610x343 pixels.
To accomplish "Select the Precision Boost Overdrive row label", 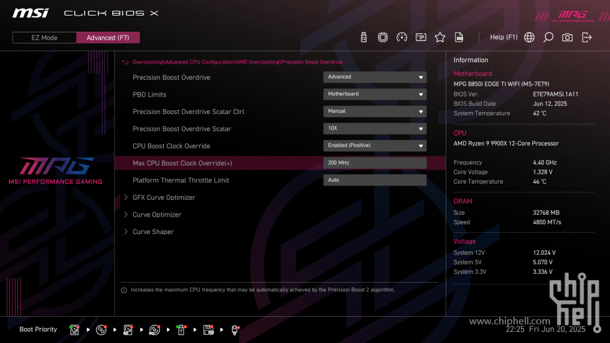I will (x=171, y=77).
